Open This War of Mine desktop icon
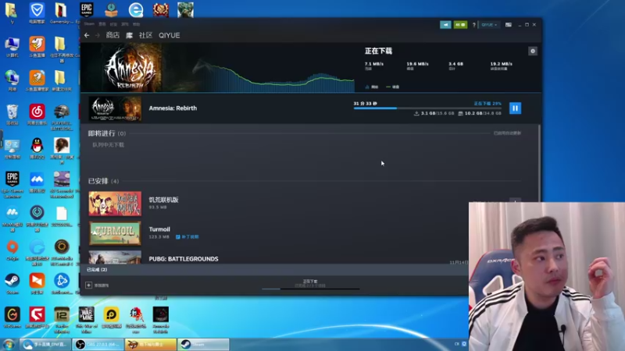Image resolution: width=625 pixels, height=351 pixels. pos(87,320)
